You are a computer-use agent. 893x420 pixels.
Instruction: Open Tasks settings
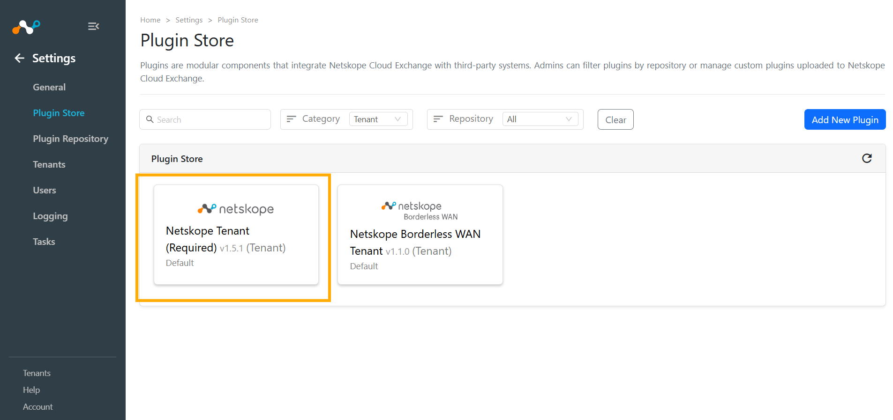point(44,242)
